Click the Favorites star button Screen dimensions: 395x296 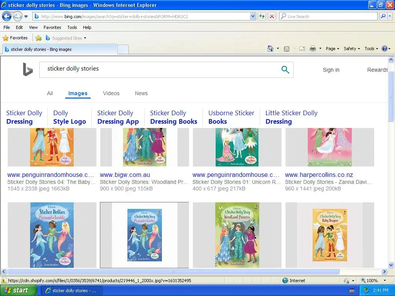tap(15, 38)
